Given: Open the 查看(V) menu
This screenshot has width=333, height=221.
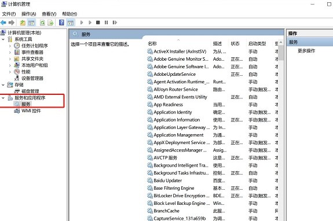Looking at the screenshot, I should coord(49,14).
